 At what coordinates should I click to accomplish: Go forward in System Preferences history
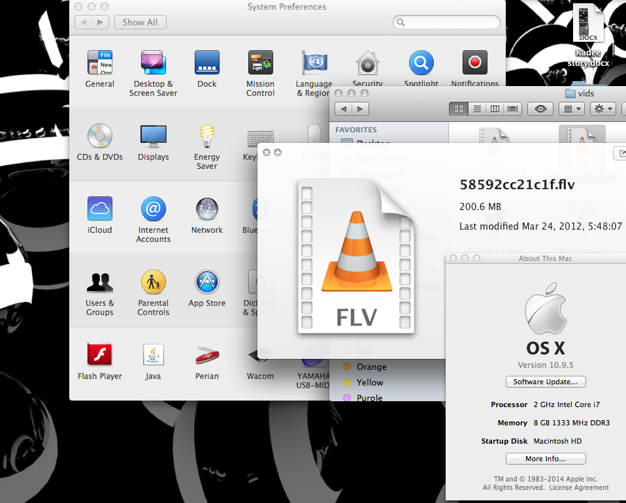100,22
